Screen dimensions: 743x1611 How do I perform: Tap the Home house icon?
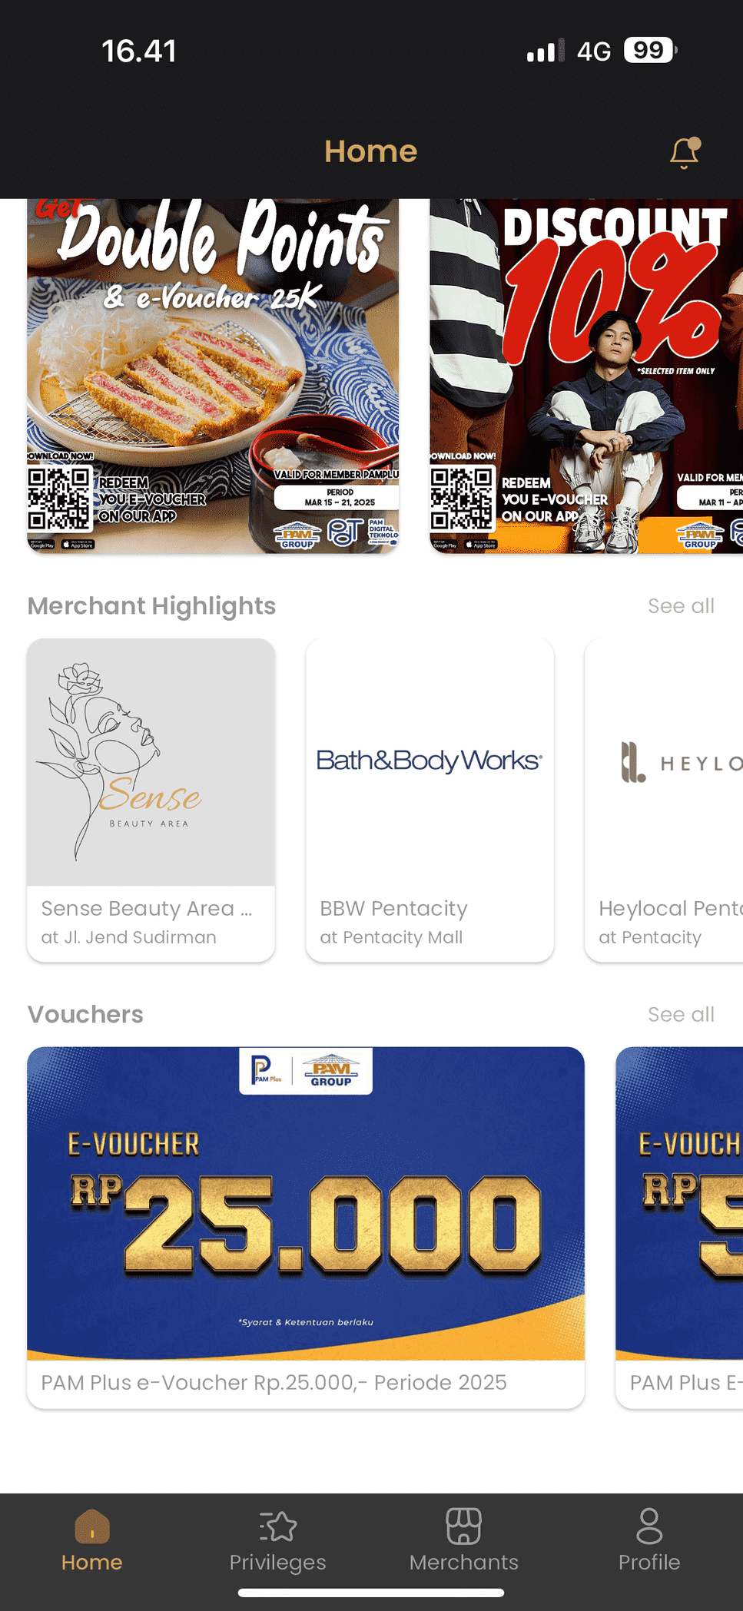92,1526
